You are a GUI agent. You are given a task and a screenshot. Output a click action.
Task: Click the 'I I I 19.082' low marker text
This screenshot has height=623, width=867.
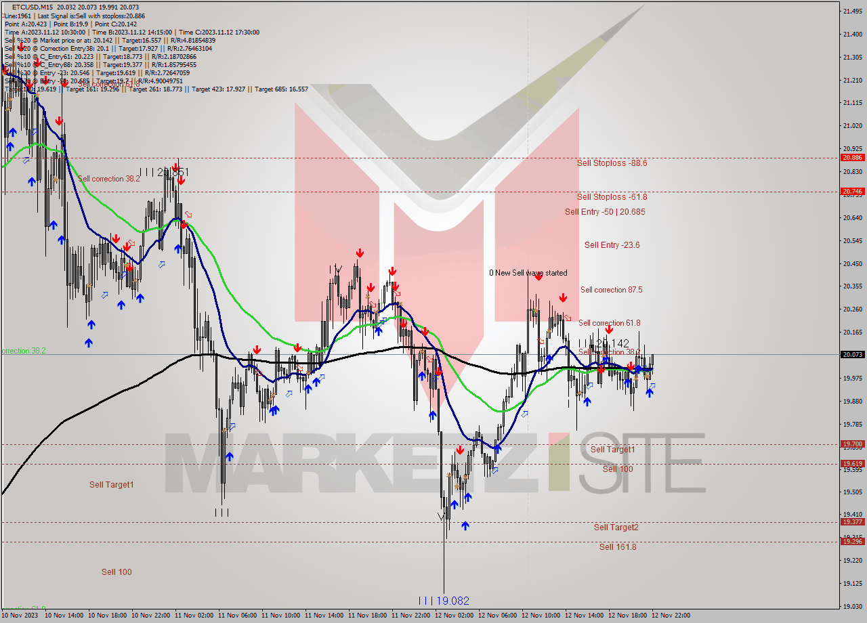tap(444, 601)
